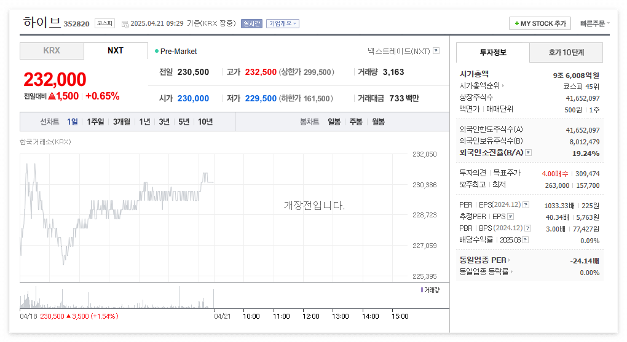Viewport: 627px width, 342px height.
Task: Click the 04/18 previous day summary below chart
Action: (x=69, y=316)
